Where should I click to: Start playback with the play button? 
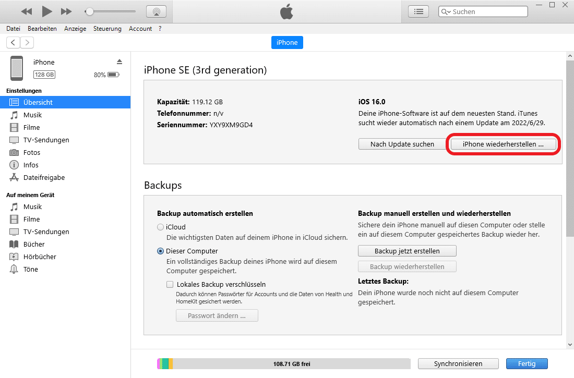pos(47,11)
